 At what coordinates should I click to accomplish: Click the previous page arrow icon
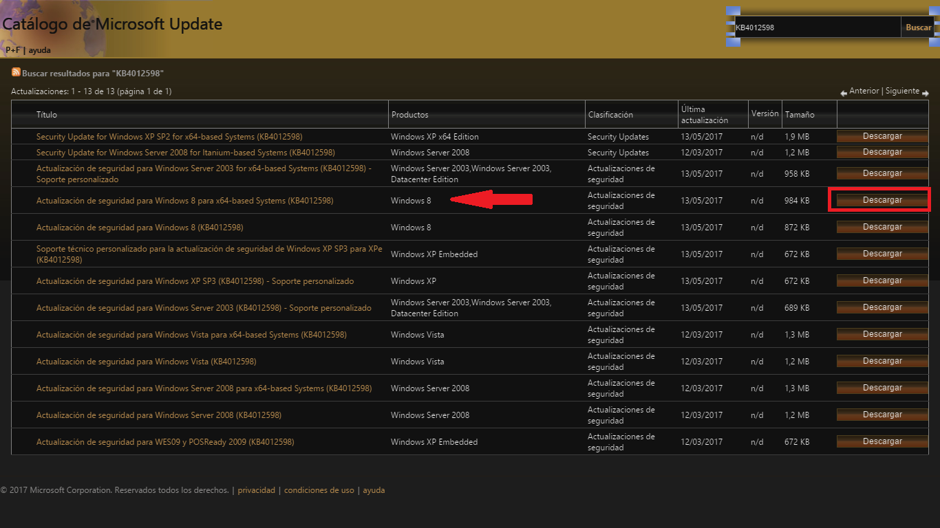point(844,93)
